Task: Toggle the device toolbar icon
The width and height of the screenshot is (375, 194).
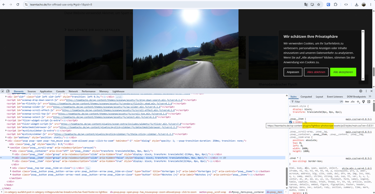Action: point(8,91)
